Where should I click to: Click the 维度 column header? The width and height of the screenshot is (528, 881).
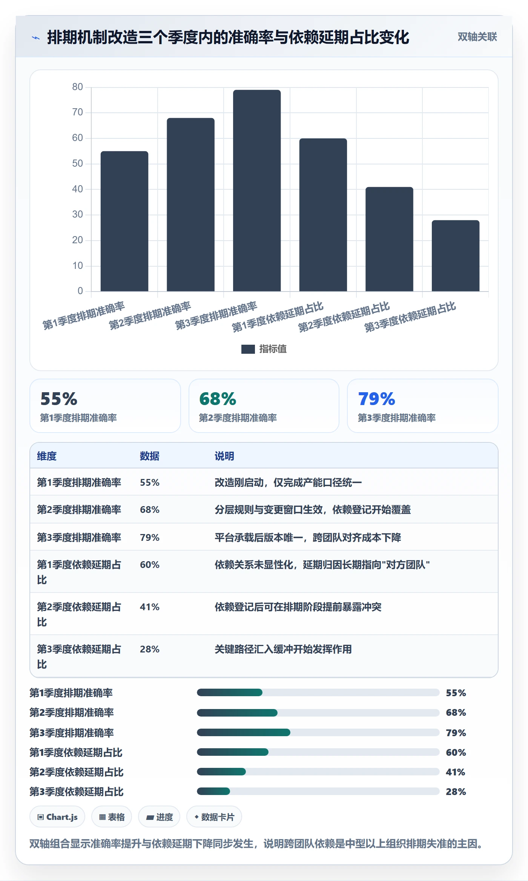[47, 456]
